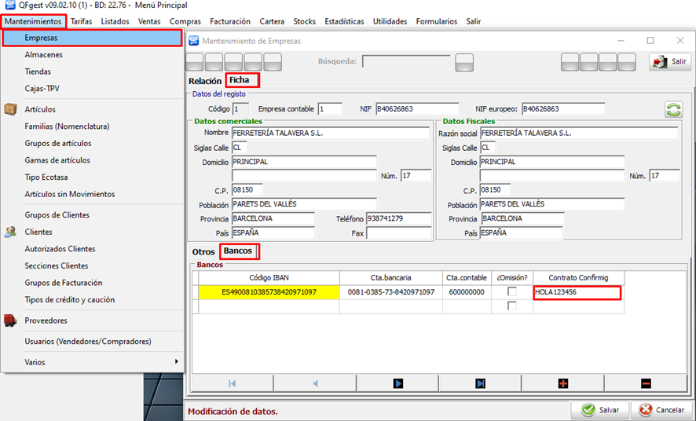Screen dimensions: 696x421
Task: Open the Tarifas menu
Action: [x=81, y=21]
